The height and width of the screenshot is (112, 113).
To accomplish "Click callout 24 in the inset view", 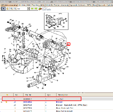I will [55, 16].
